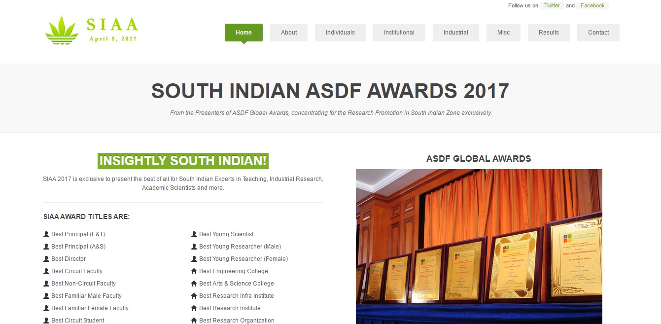Visit the Facebook link
The height and width of the screenshot is (324, 661).
click(x=592, y=6)
